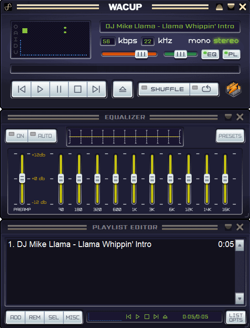Close the WACUP main window
This screenshot has height=328, width=250.
tap(243, 7)
